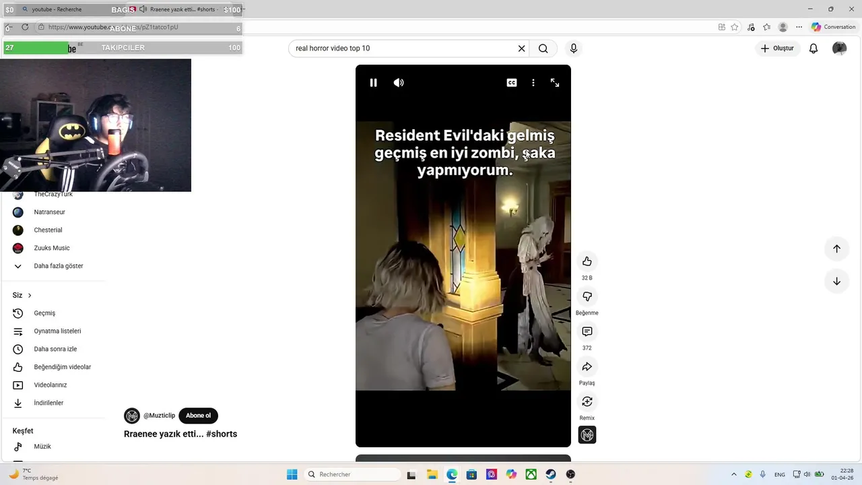
Task: Open Edge favorites list icon
Action: (x=766, y=27)
